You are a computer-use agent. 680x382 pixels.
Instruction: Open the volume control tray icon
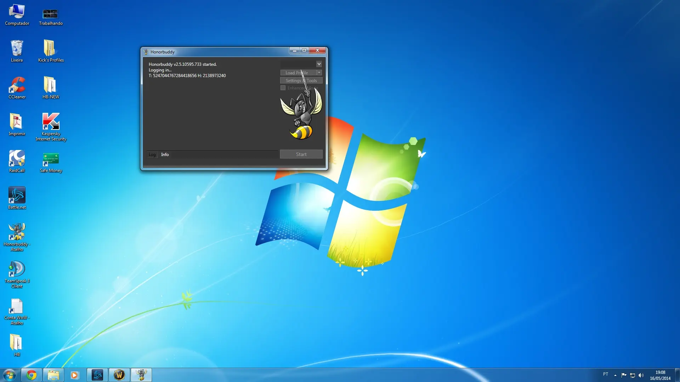[641, 375]
